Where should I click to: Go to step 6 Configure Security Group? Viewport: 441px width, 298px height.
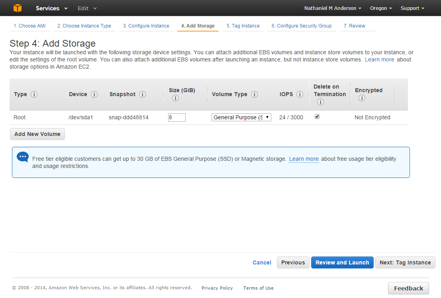[x=302, y=26]
